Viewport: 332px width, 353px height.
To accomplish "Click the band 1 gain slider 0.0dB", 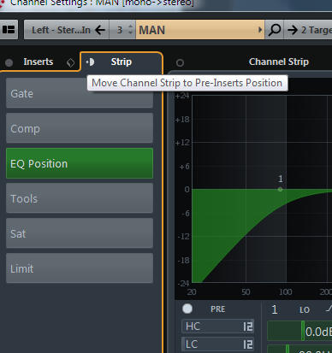I will point(299,331).
